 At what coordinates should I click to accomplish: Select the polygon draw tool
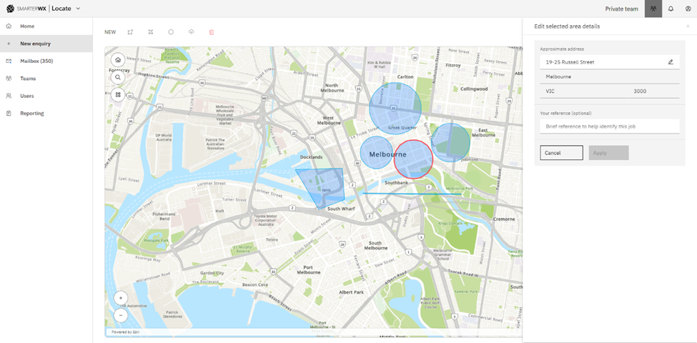pyautogui.click(x=130, y=32)
